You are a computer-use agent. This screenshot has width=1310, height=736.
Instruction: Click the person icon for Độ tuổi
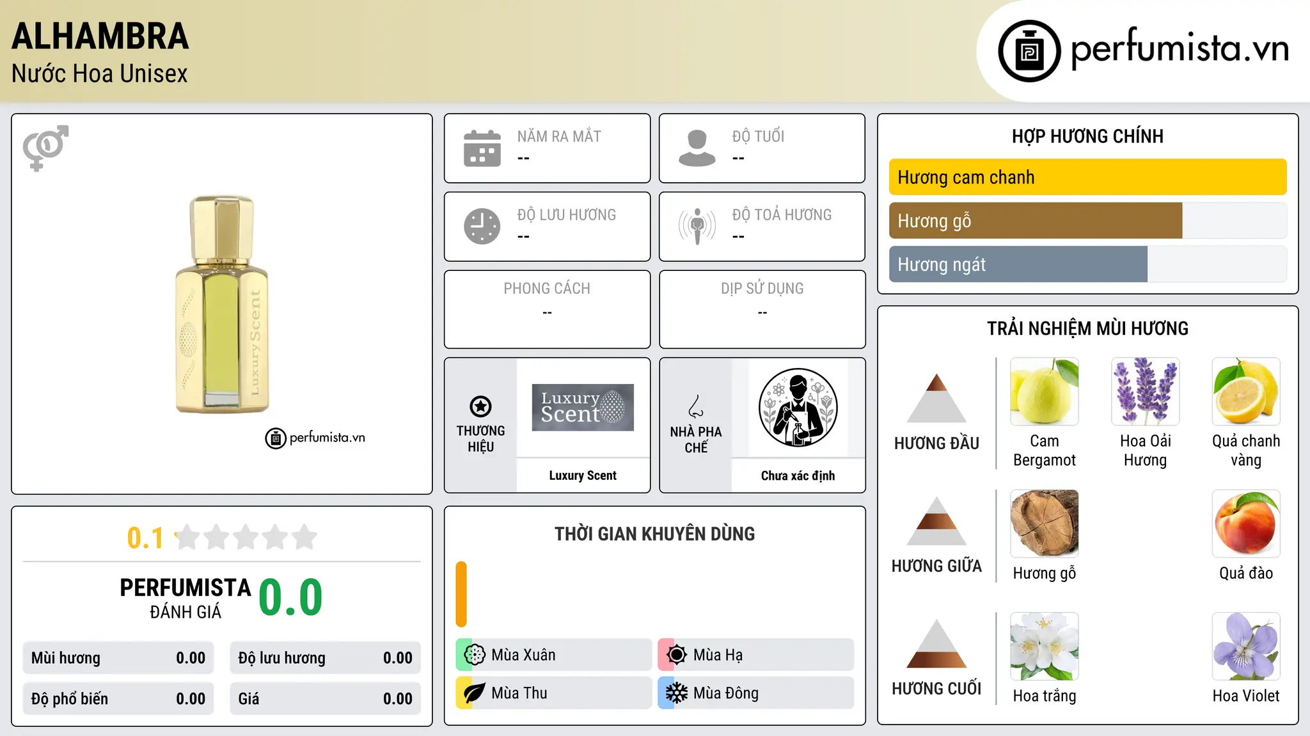697,148
